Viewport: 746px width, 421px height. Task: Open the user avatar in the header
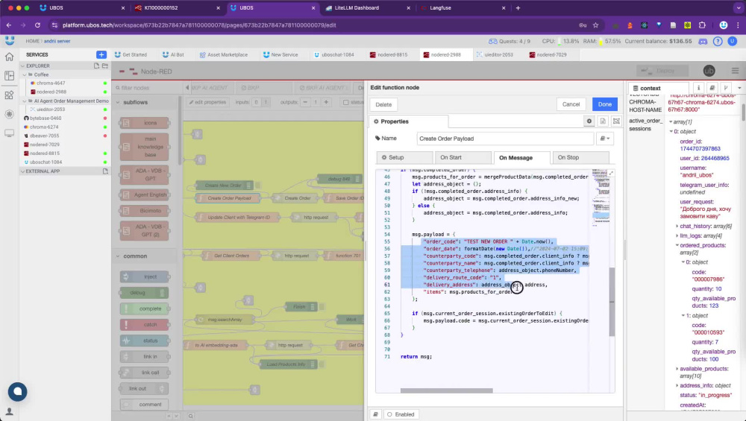(x=733, y=41)
